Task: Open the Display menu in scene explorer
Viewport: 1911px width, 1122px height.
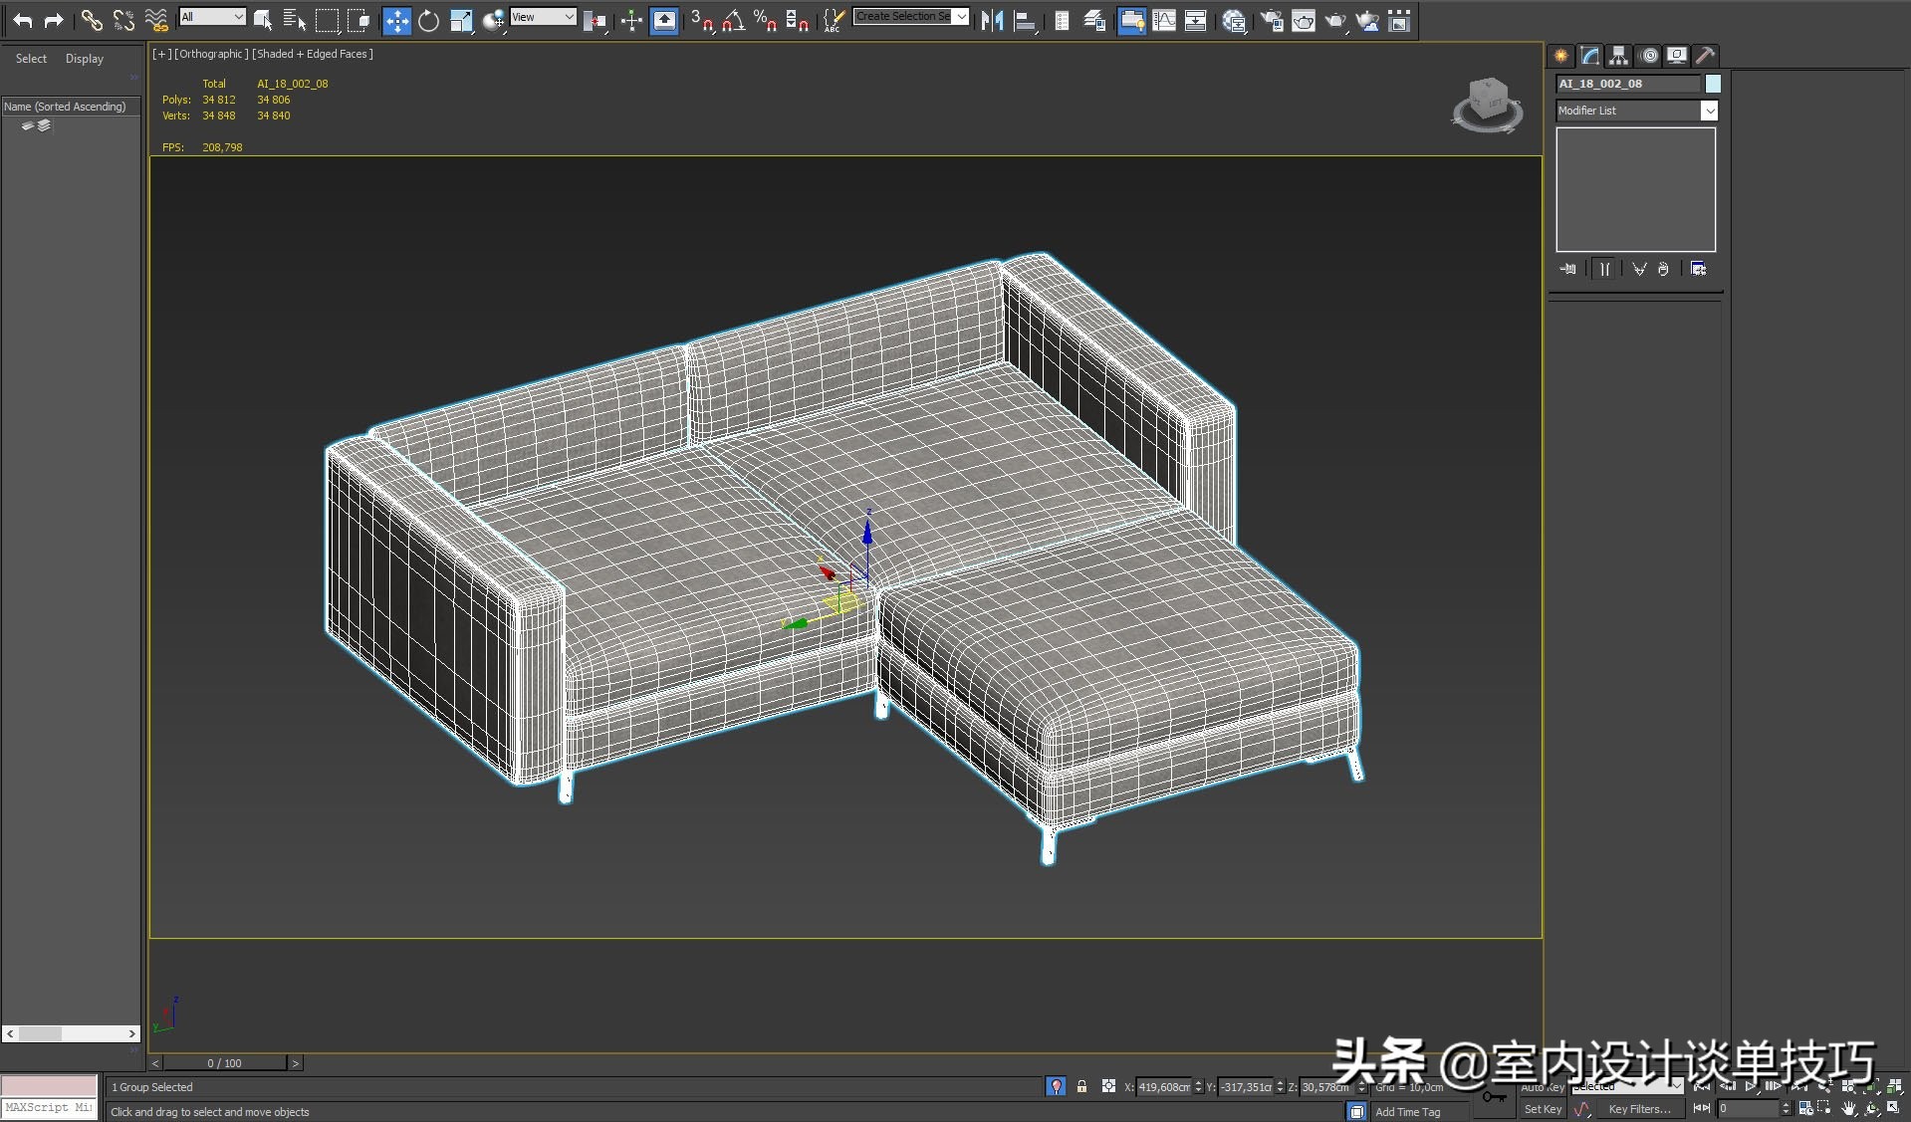Action: (x=85, y=59)
